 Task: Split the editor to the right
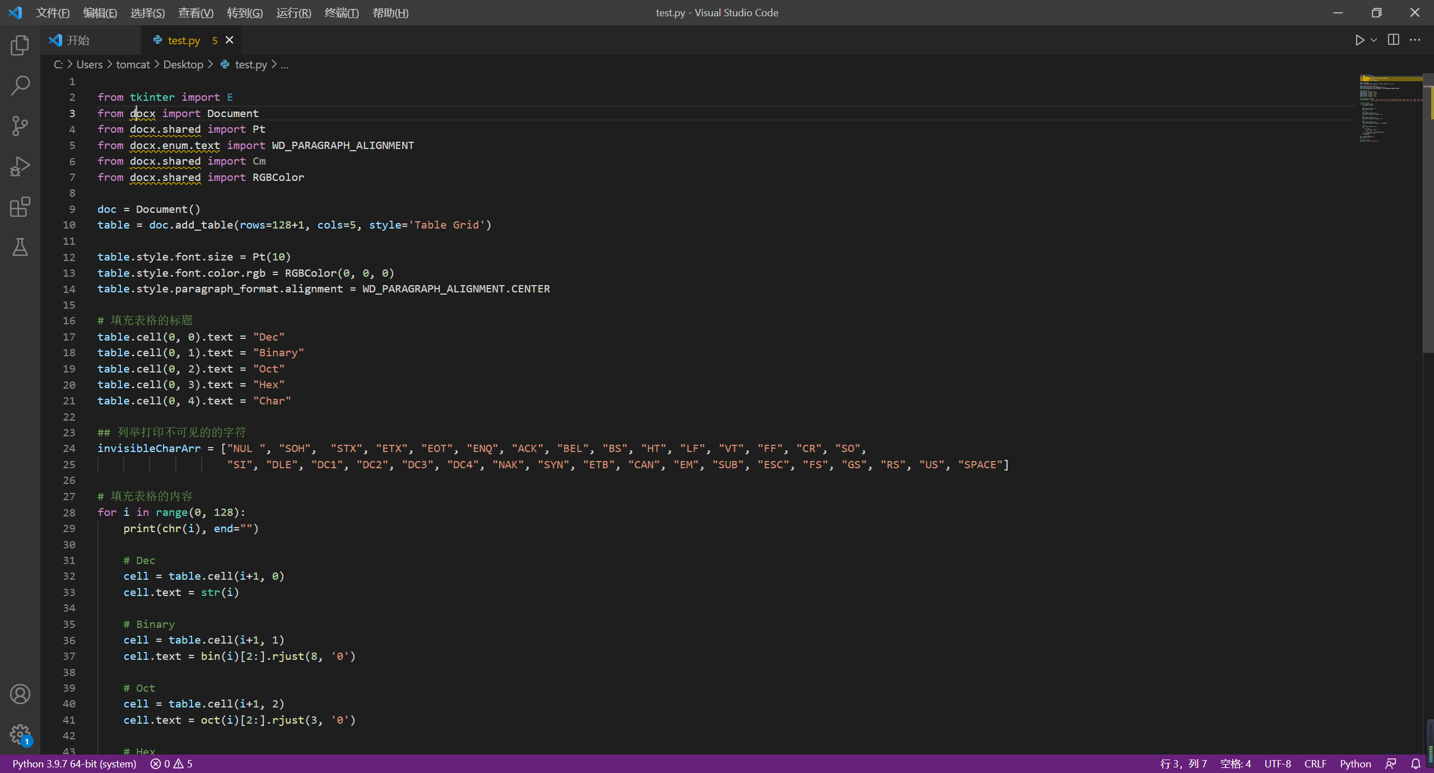1394,40
